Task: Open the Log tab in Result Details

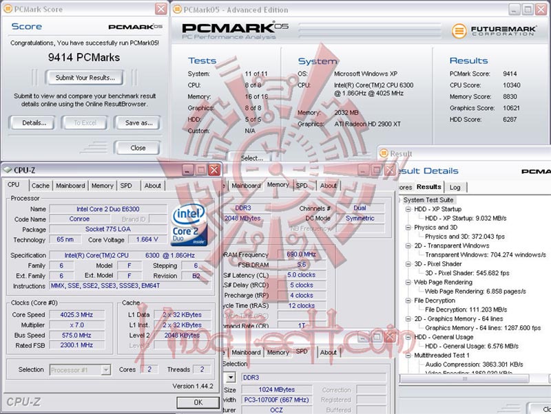Action: (455, 187)
